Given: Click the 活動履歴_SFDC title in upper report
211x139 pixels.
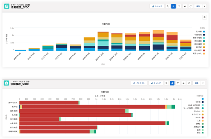Looking at the screenshot, I should [20, 7].
